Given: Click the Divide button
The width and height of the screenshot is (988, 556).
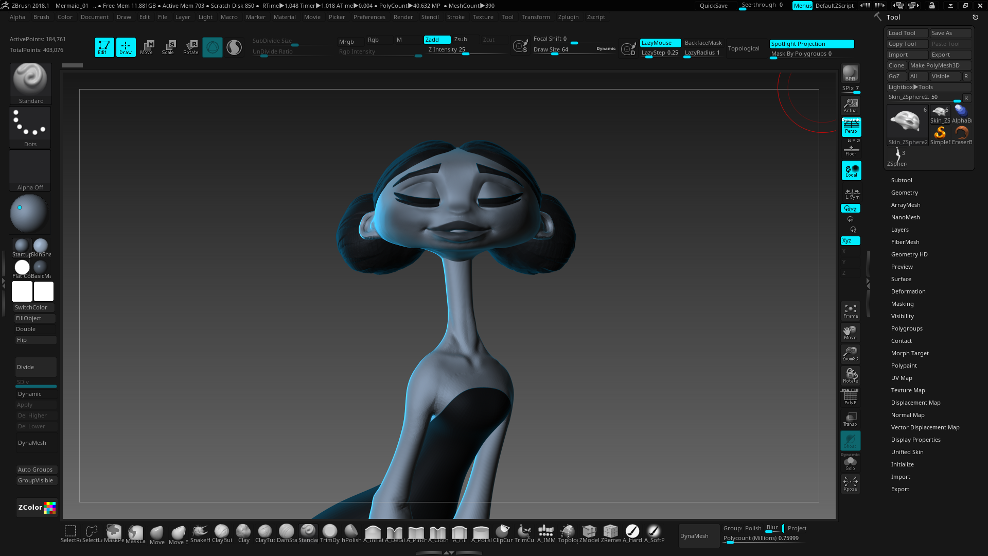Looking at the screenshot, I should pos(36,367).
